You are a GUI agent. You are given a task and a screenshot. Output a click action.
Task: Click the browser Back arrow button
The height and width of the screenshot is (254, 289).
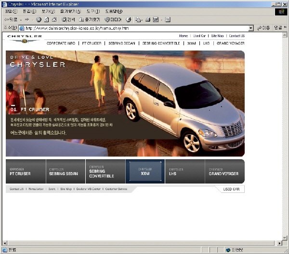10,20
